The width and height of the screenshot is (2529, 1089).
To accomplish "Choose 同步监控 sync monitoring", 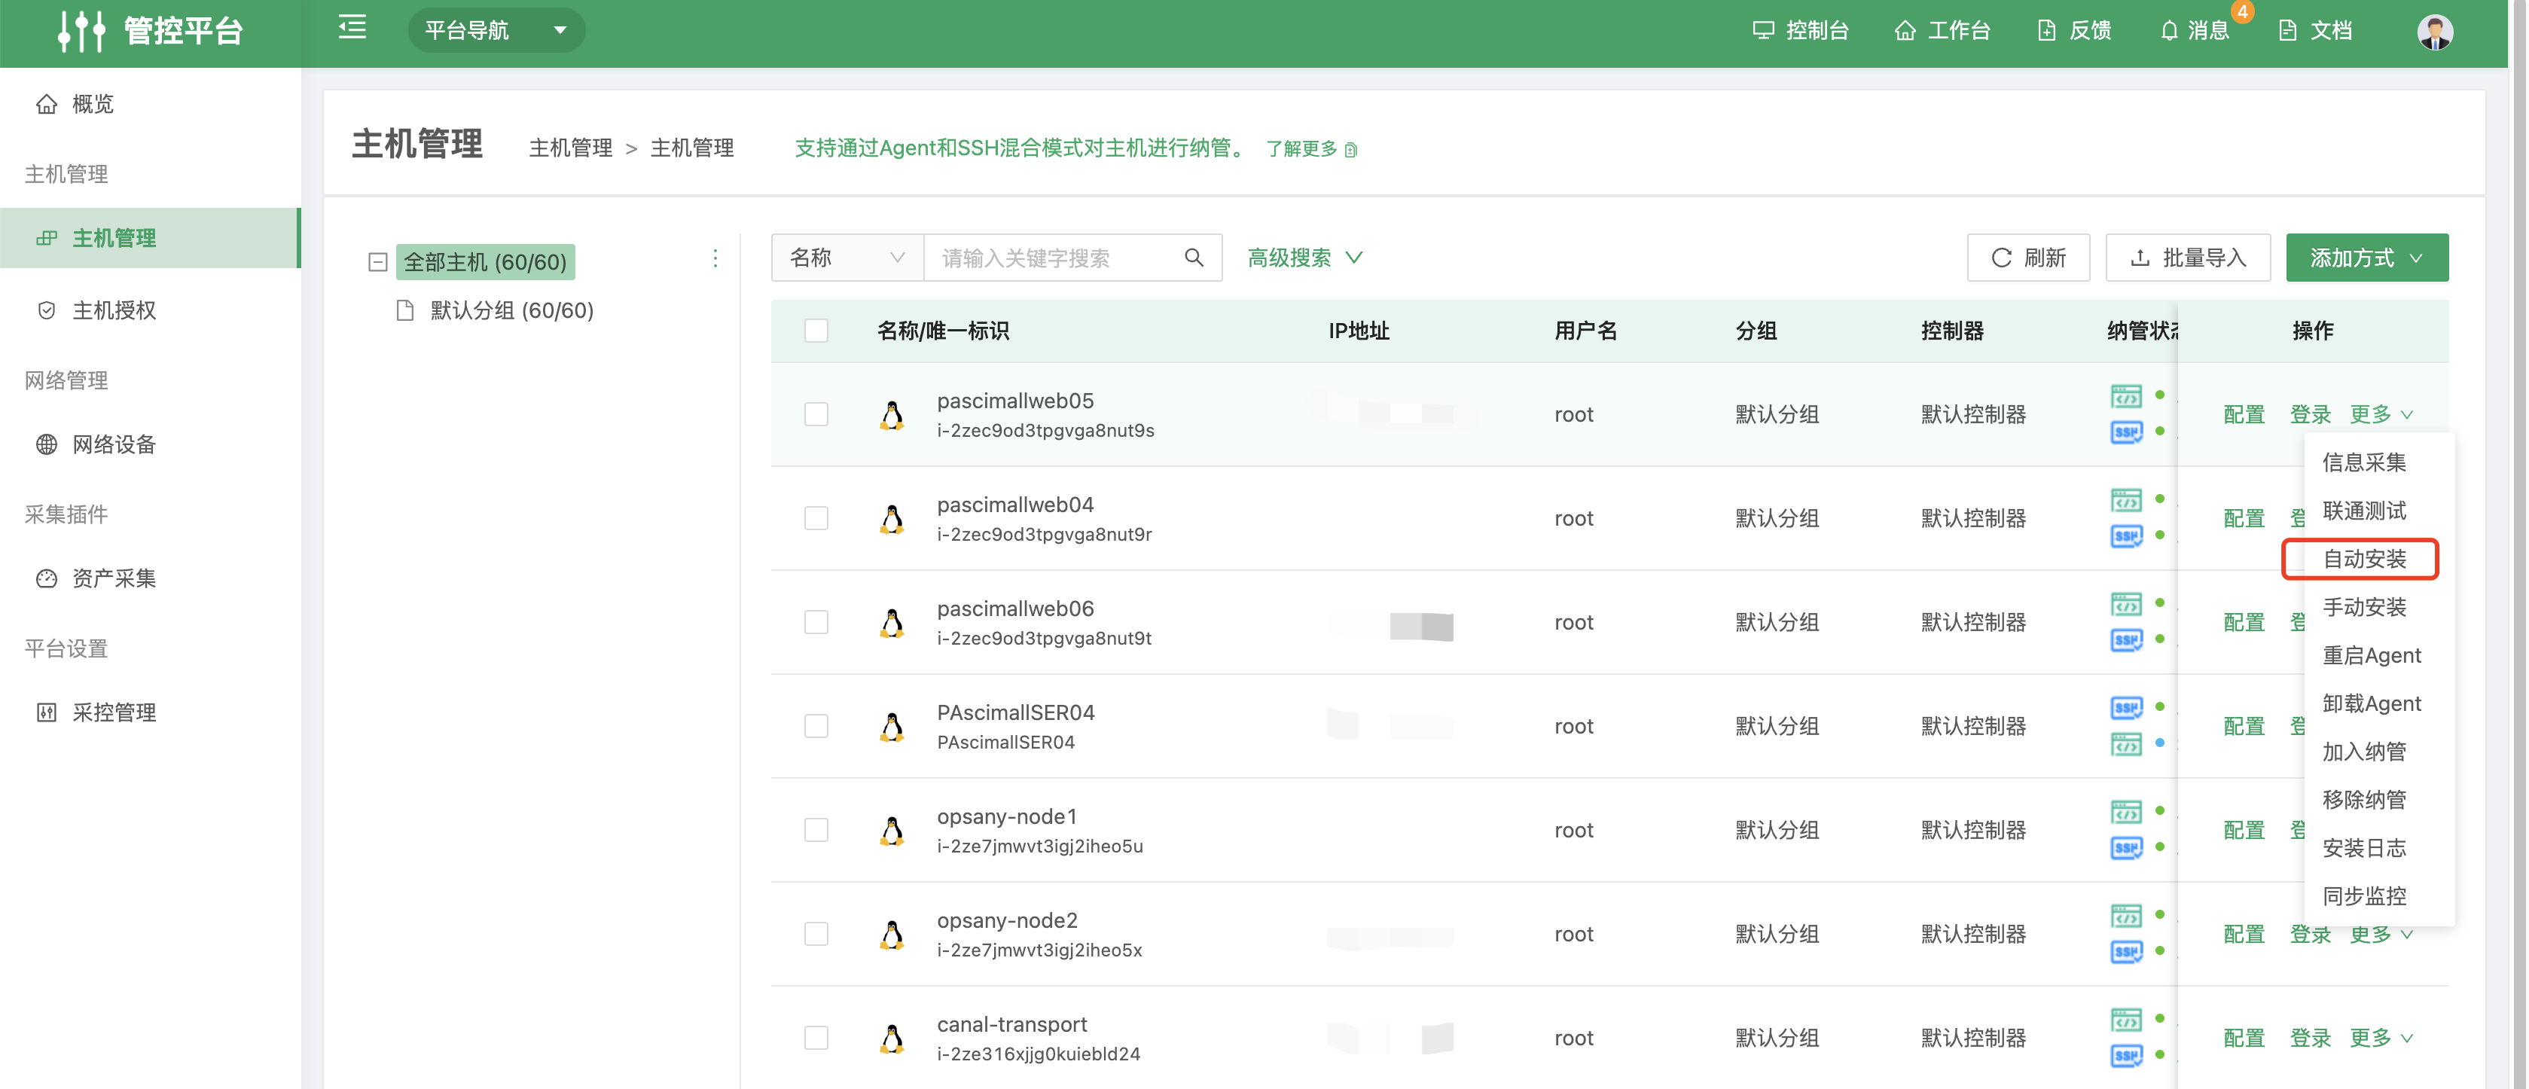I will (2364, 895).
